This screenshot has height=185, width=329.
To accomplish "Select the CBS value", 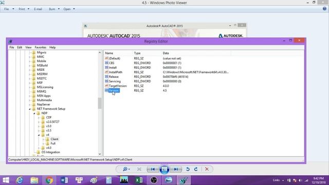I will click(112, 63).
